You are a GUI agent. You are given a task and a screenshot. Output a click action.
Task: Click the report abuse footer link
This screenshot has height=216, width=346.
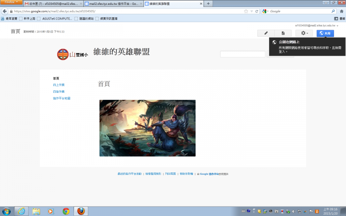153,174
